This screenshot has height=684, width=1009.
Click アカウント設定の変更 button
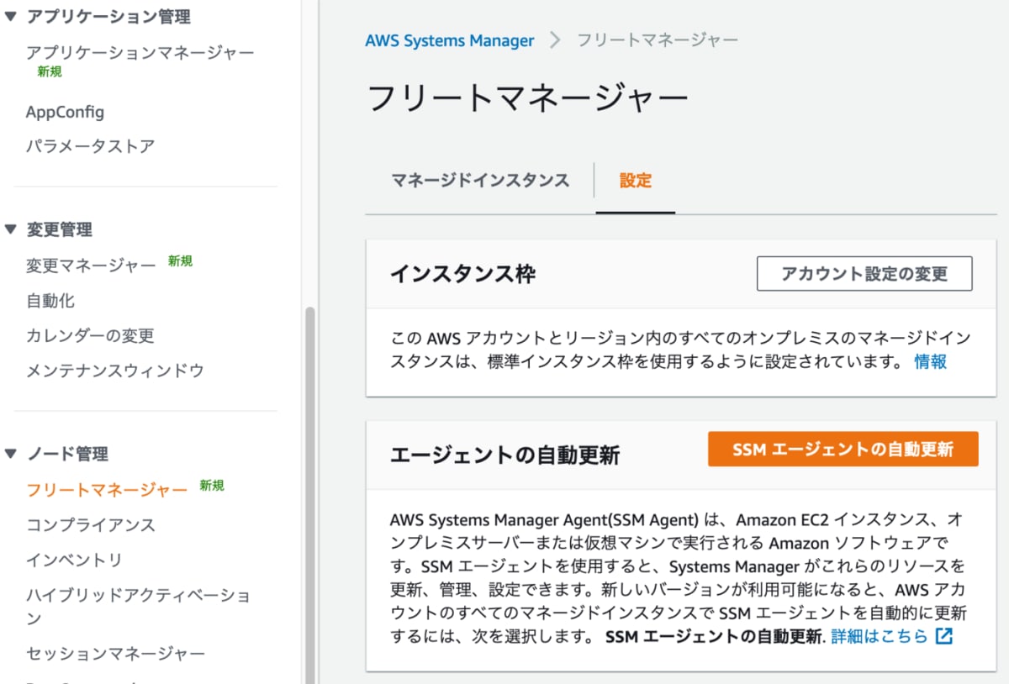tap(864, 274)
